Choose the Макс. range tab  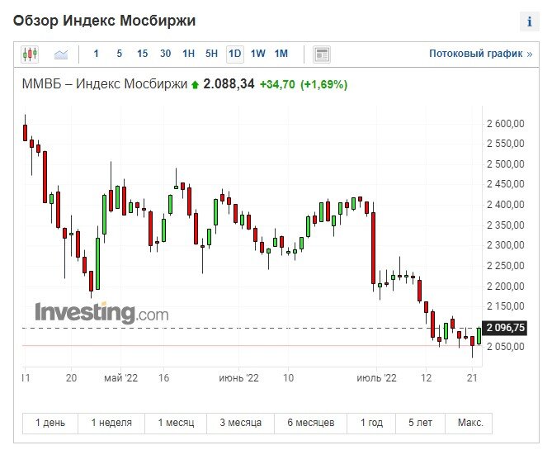coord(470,423)
